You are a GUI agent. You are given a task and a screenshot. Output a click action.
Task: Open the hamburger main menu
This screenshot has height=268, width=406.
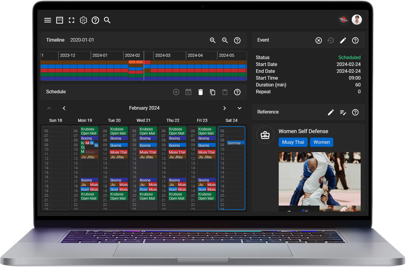pyautogui.click(x=48, y=20)
